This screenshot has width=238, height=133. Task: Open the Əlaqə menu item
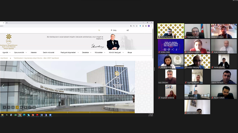tap(130, 52)
